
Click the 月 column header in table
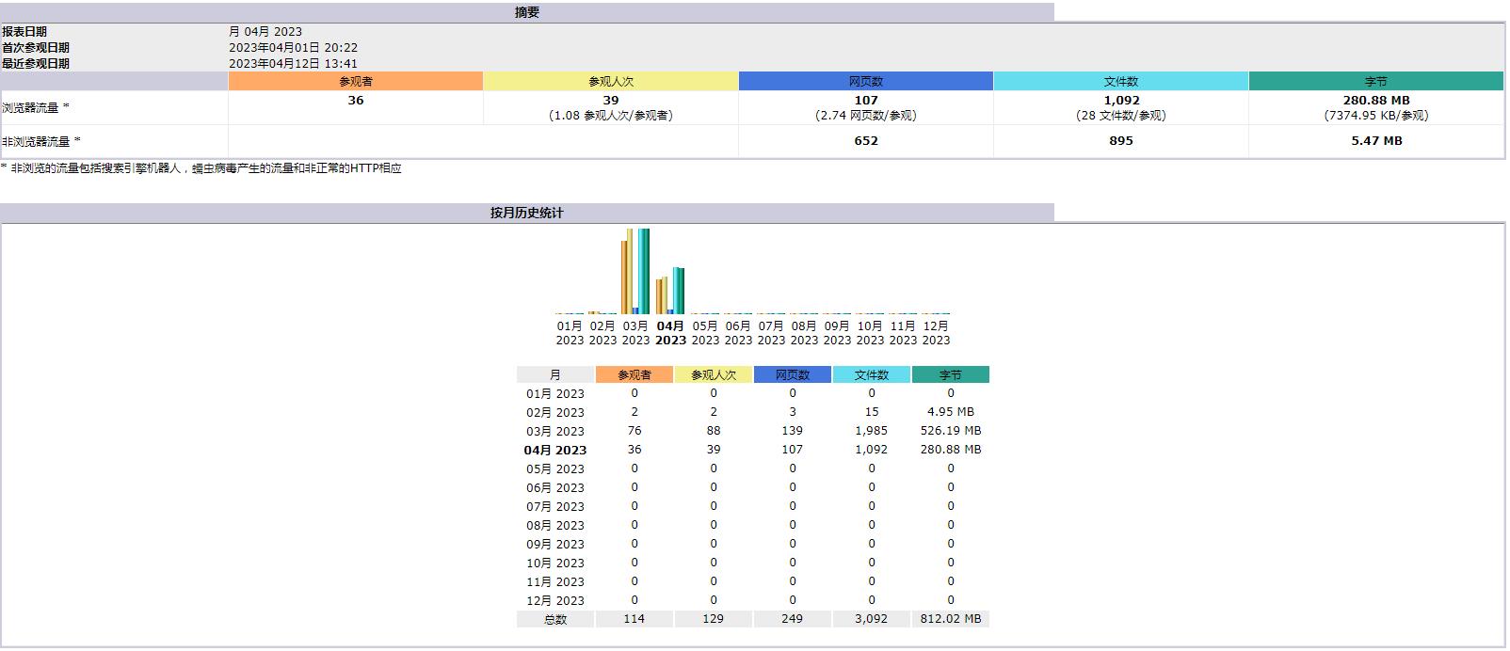[555, 374]
